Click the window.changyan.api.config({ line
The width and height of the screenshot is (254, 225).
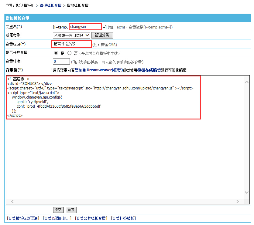tap(37, 97)
